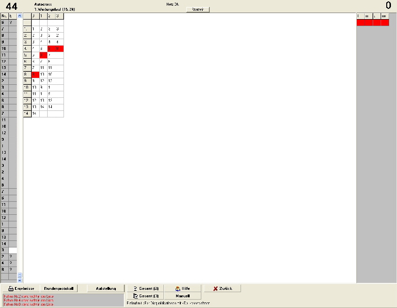This screenshot has height=308, width=397.
Task: Click the Gesamt (D) sort icon
Action: pyautogui.click(x=135, y=296)
